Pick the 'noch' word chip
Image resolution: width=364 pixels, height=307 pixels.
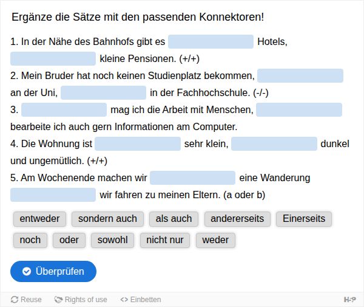30,240
